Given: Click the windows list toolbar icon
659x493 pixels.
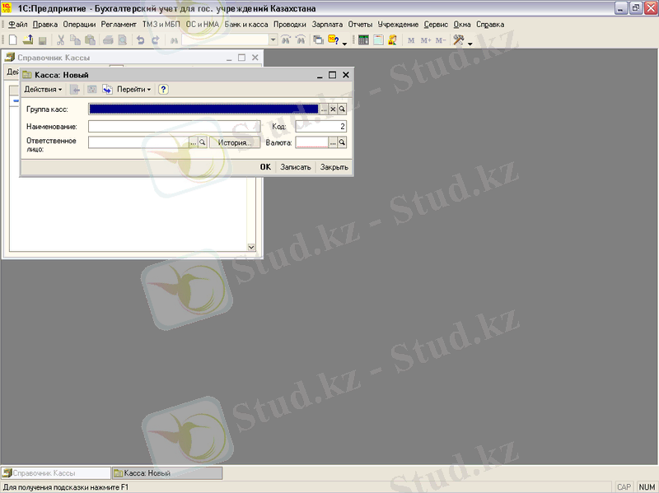Looking at the screenshot, I should pos(319,40).
